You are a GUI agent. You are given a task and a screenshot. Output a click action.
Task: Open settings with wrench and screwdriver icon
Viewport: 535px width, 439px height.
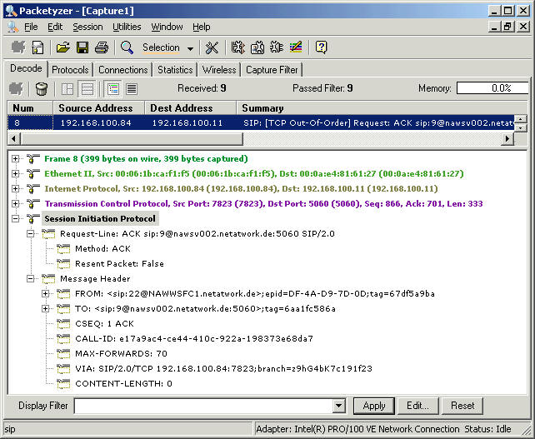[x=212, y=47]
